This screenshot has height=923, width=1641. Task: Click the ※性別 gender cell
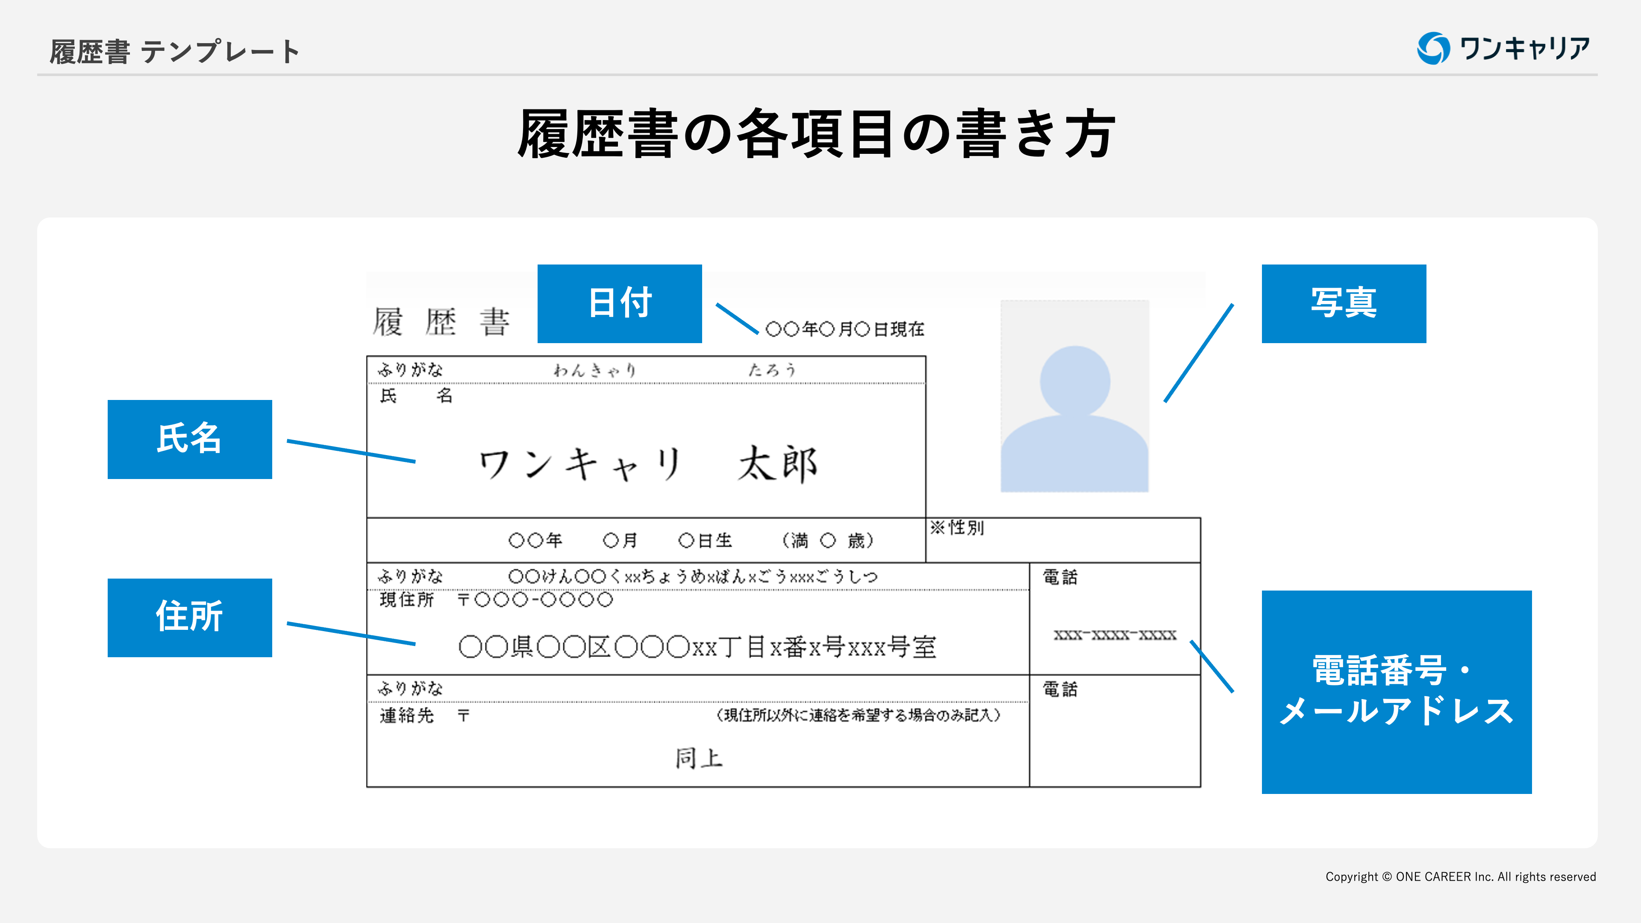[x=956, y=528]
